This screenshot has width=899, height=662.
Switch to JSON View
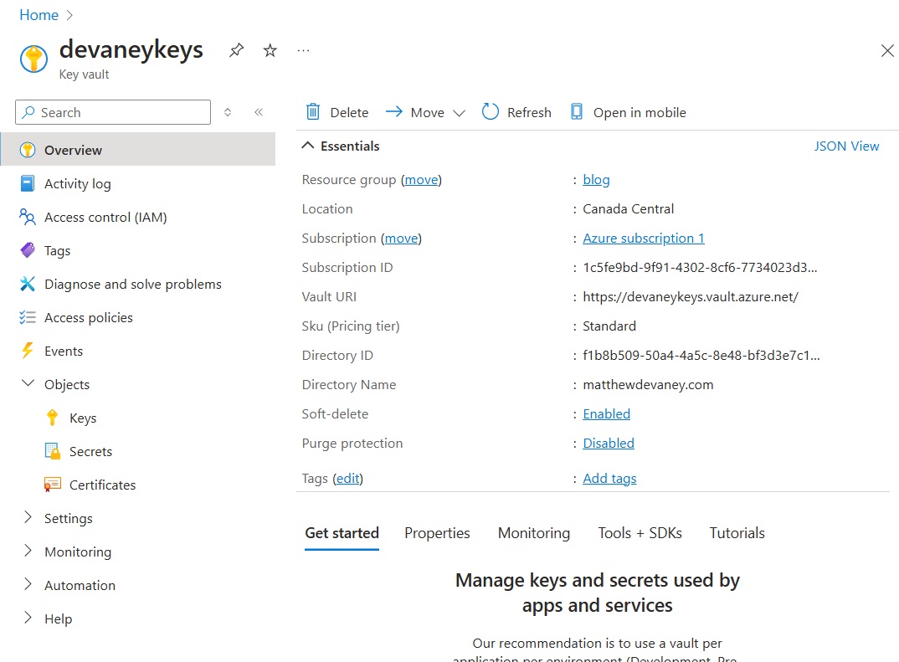(x=846, y=146)
